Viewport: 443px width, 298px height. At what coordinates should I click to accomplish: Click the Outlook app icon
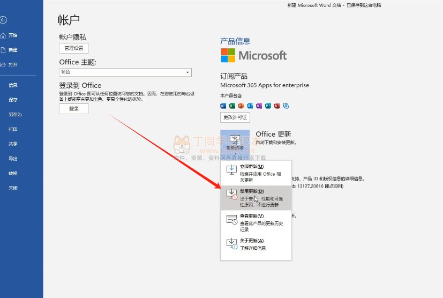(250, 106)
